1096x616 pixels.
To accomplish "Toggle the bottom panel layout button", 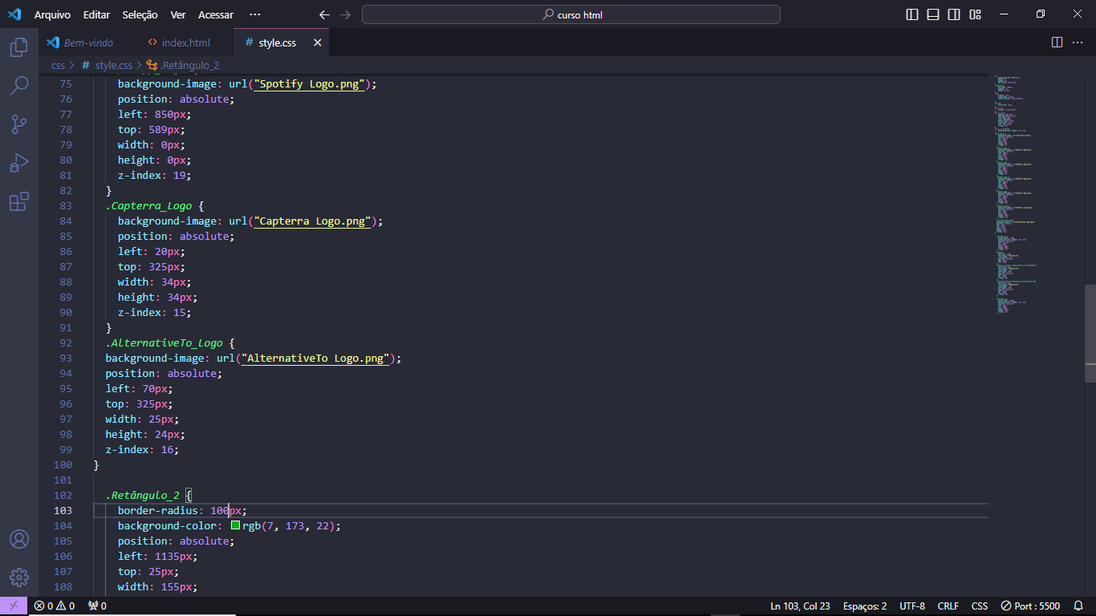I will coord(933,14).
